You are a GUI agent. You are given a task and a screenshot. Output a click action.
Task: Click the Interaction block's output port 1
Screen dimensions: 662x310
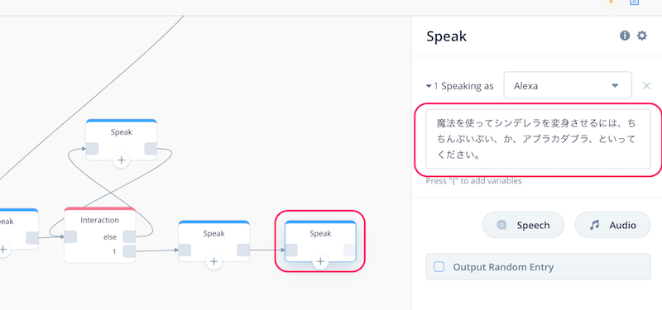[x=129, y=252]
